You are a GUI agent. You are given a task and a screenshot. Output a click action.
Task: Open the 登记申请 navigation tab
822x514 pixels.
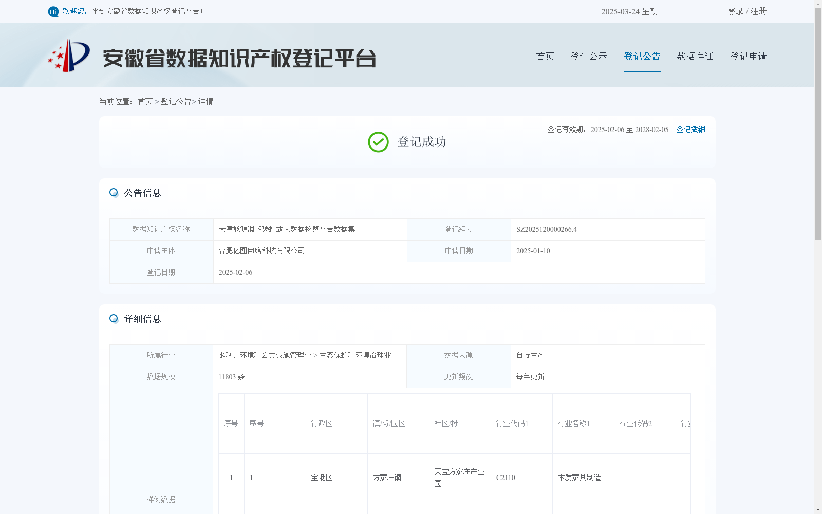tap(749, 56)
